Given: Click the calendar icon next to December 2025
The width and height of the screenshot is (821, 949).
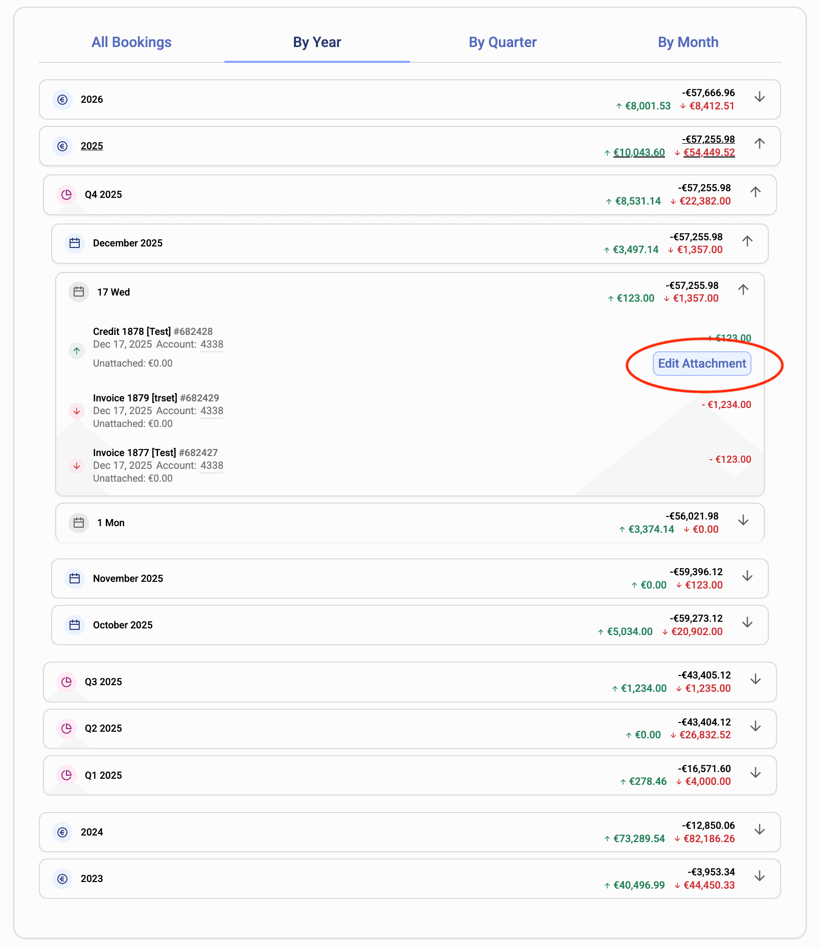Looking at the screenshot, I should (x=75, y=243).
